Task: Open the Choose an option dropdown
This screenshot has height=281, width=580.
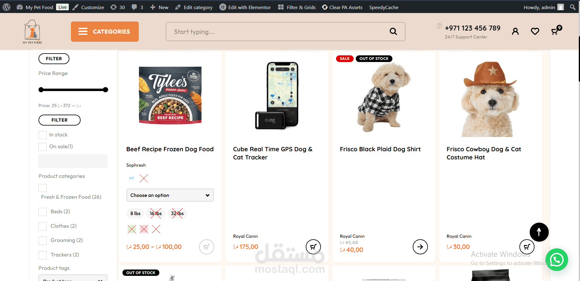Action: [170, 195]
